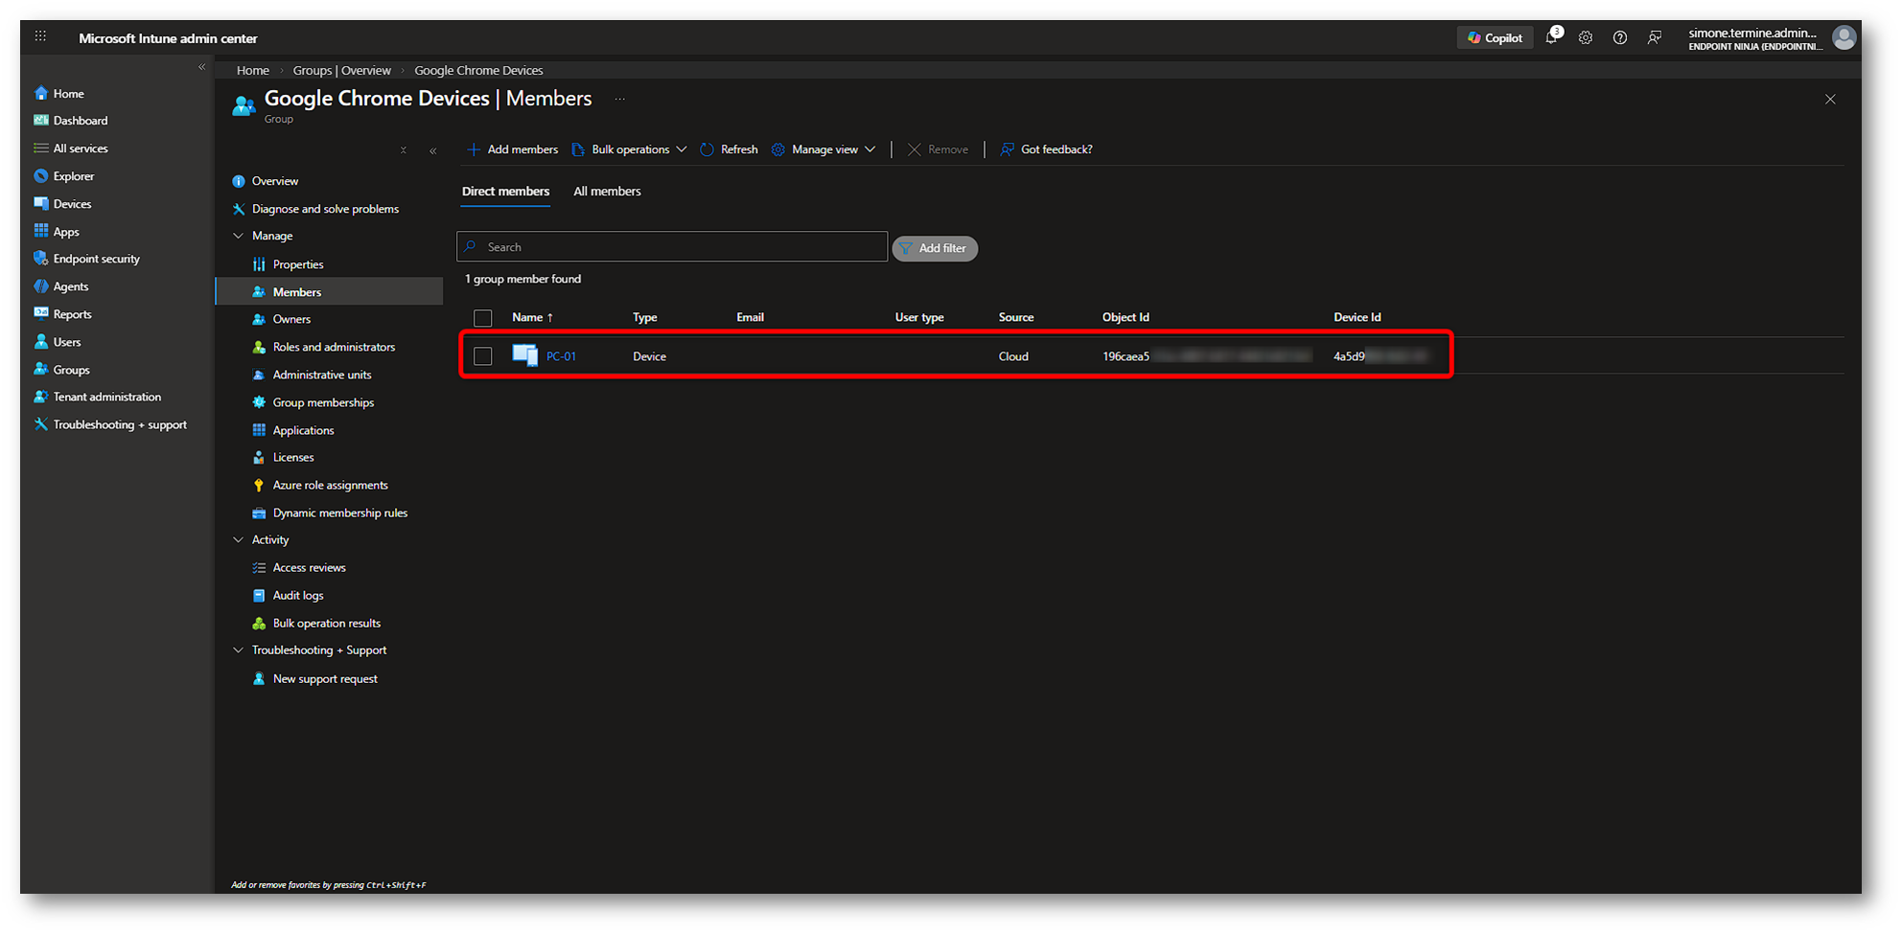Click the Explorer icon in left navigation

pos(41,176)
